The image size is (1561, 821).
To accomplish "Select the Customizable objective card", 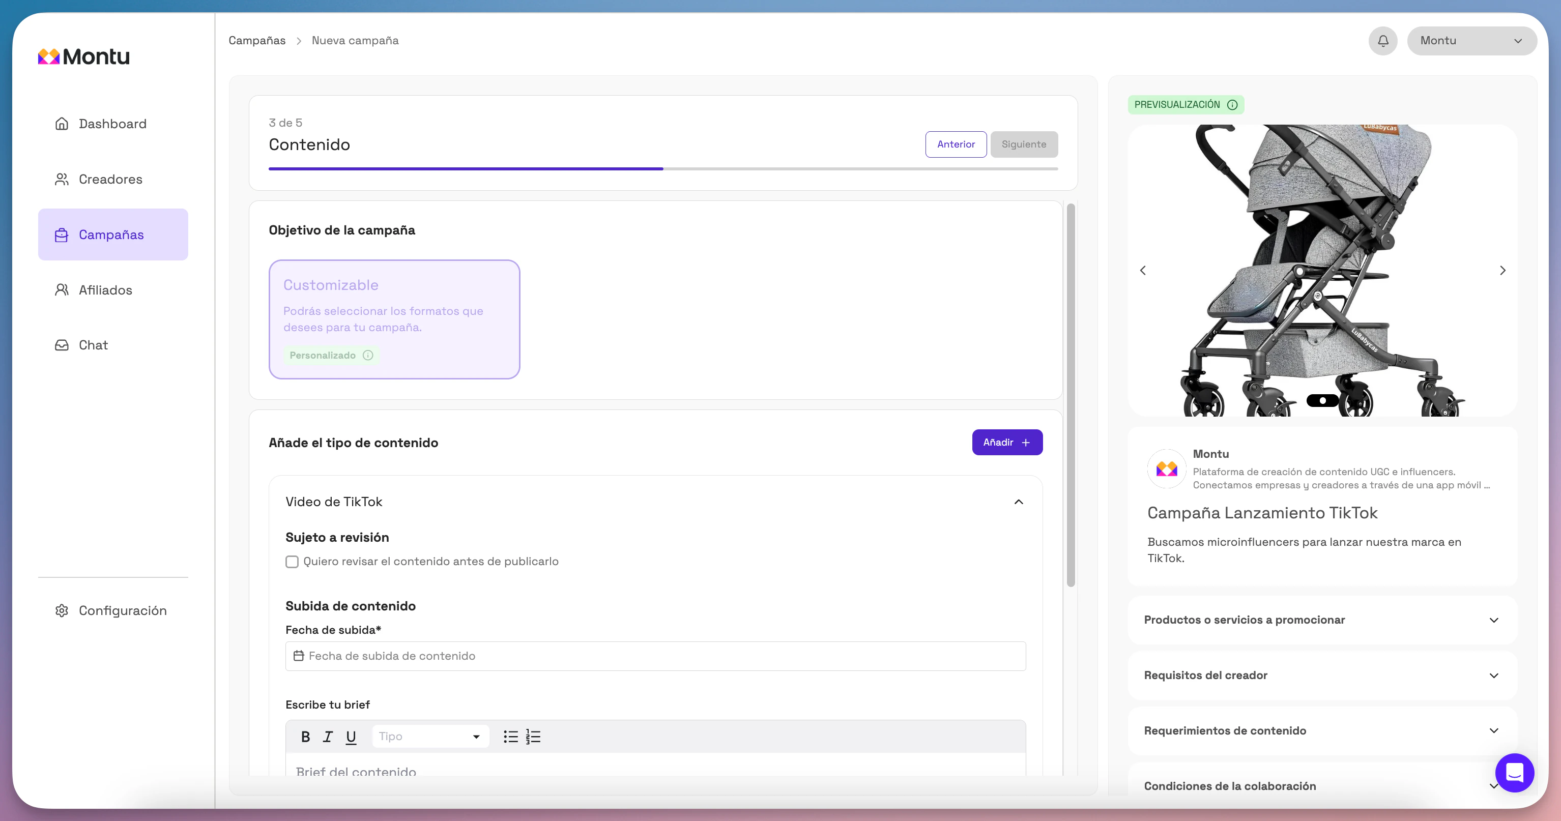I will (x=394, y=319).
